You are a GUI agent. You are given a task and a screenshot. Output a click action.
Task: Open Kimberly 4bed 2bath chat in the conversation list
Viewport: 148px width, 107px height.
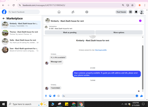point(21,25)
